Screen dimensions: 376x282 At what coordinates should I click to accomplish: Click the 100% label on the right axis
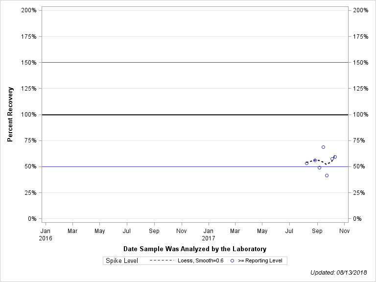(x=361, y=115)
